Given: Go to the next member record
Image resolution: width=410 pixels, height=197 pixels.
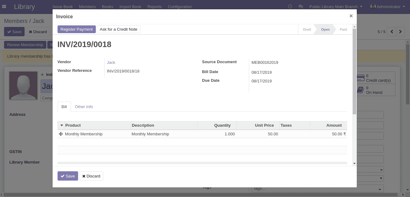Looking at the screenshot, I should click(401, 32).
